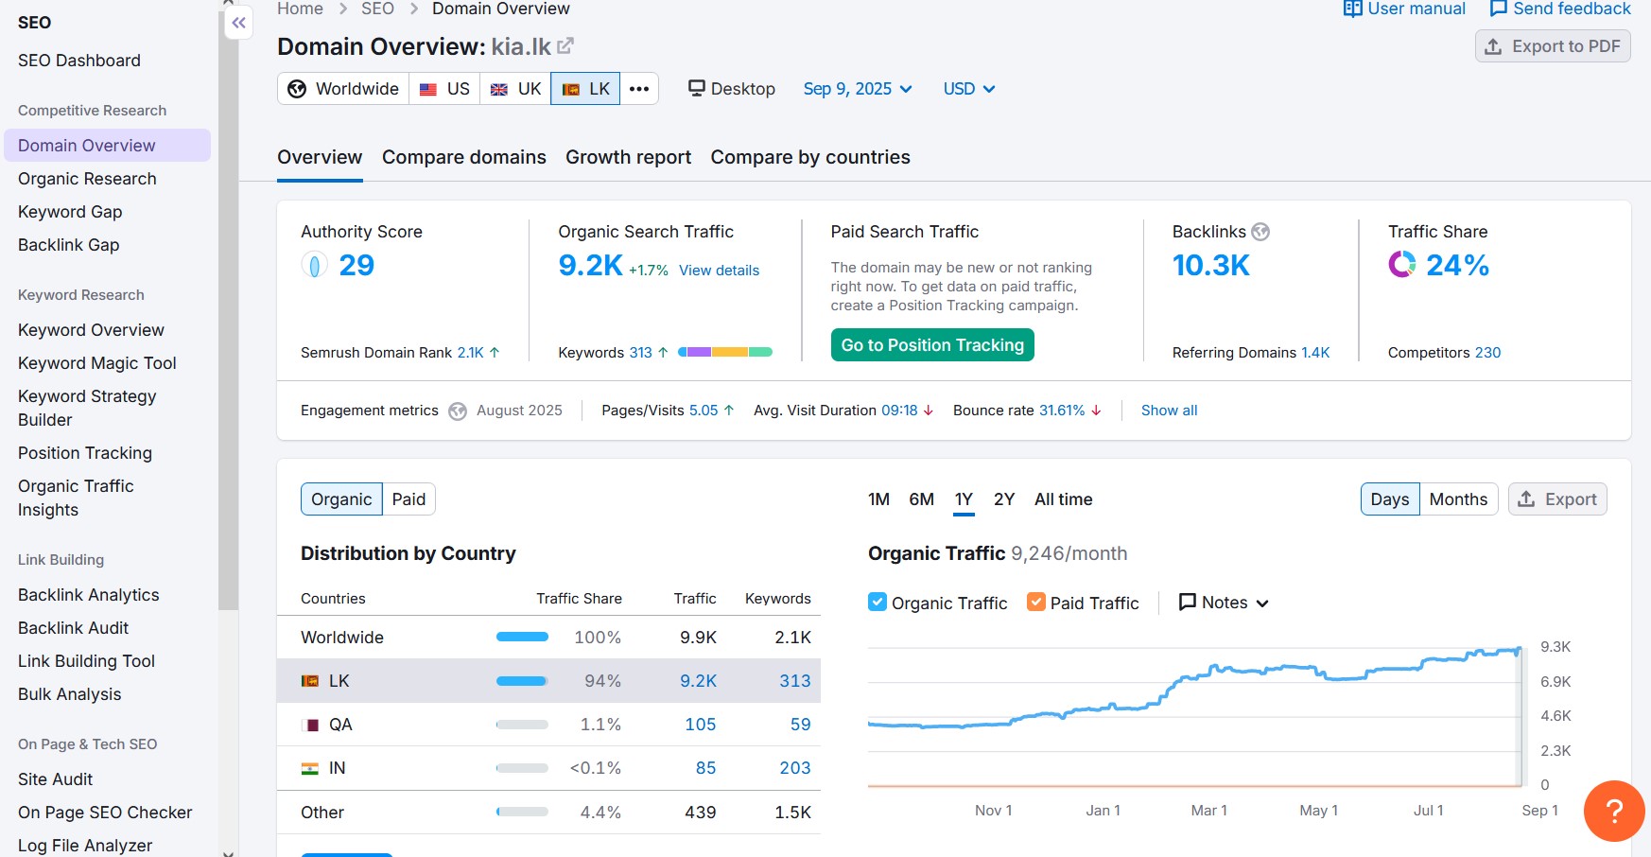Click the chart Export button
The height and width of the screenshot is (857, 1651).
click(1557, 499)
